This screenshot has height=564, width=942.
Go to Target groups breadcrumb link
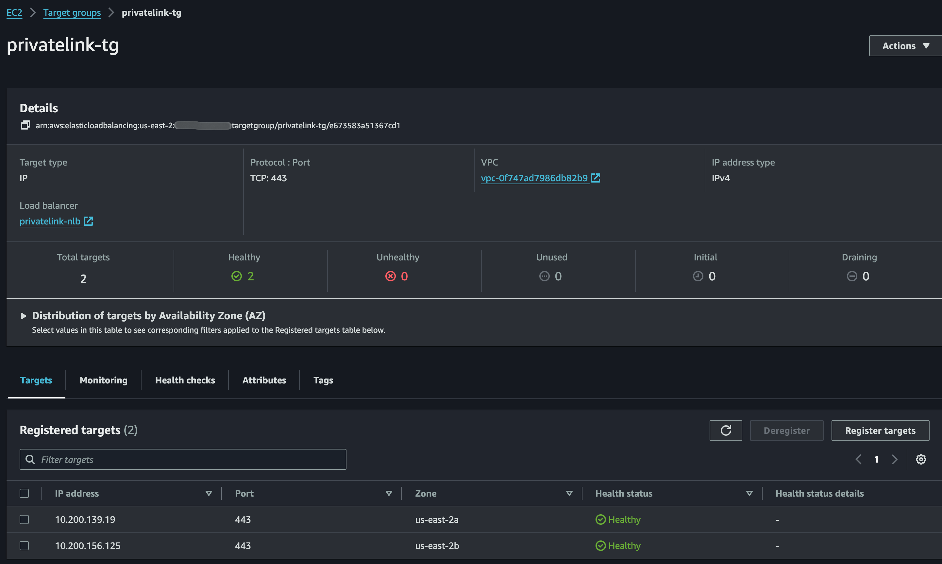tap(72, 12)
